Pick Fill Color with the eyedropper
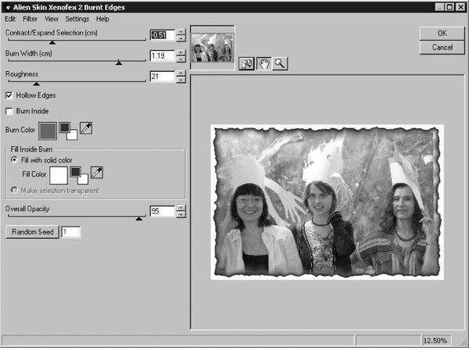This screenshot has width=469, height=348. tap(97, 172)
